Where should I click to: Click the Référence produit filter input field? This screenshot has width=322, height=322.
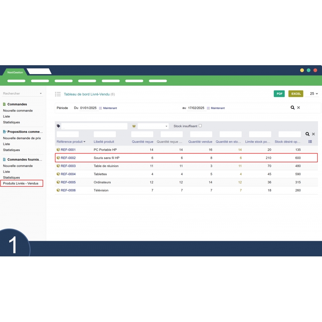68,134
